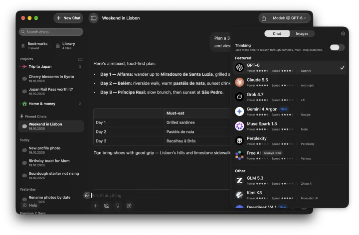Click the share icon beside the Model selector

pyautogui.click(x=264, y=18)
